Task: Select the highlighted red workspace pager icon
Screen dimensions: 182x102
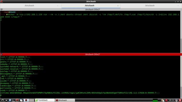Action: point(26,100)
